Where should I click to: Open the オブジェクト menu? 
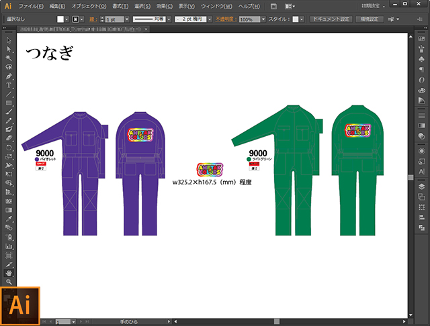[89, 6]
